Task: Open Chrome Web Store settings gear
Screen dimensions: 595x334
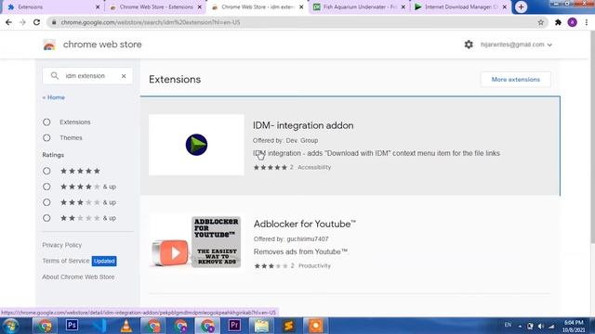Action: (x=469, y=45)
